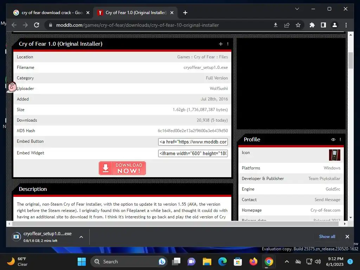360x270 pixels.
Task: Share this page via the share icon
Action: coord(287,25)
